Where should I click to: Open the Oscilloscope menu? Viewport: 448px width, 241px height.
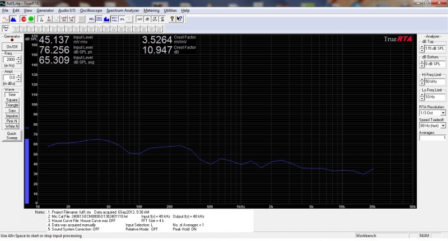pos(91,11)
